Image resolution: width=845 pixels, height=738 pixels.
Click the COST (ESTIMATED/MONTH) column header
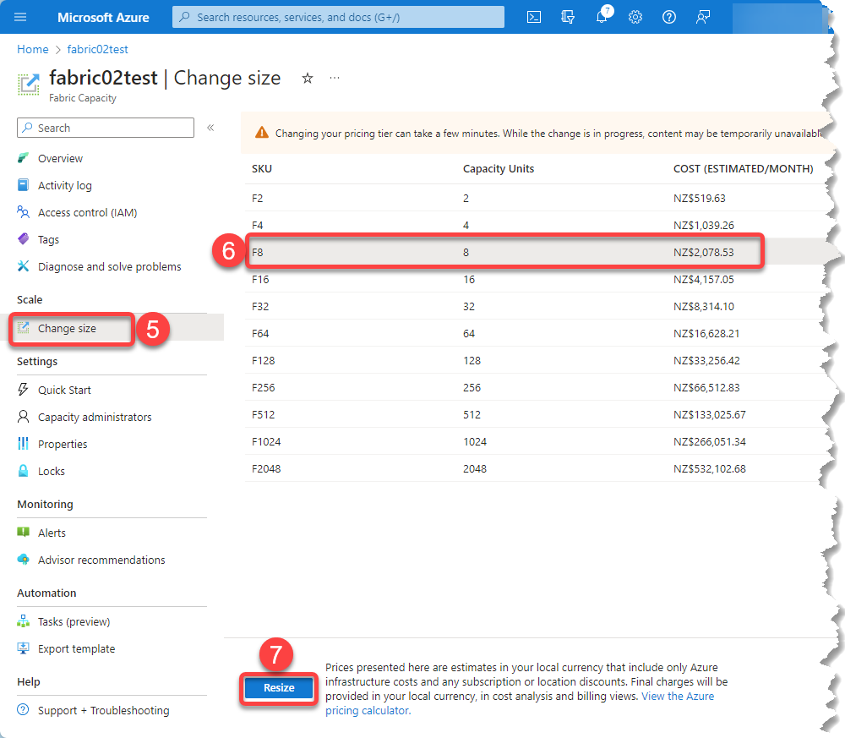[x=743, y=169]
